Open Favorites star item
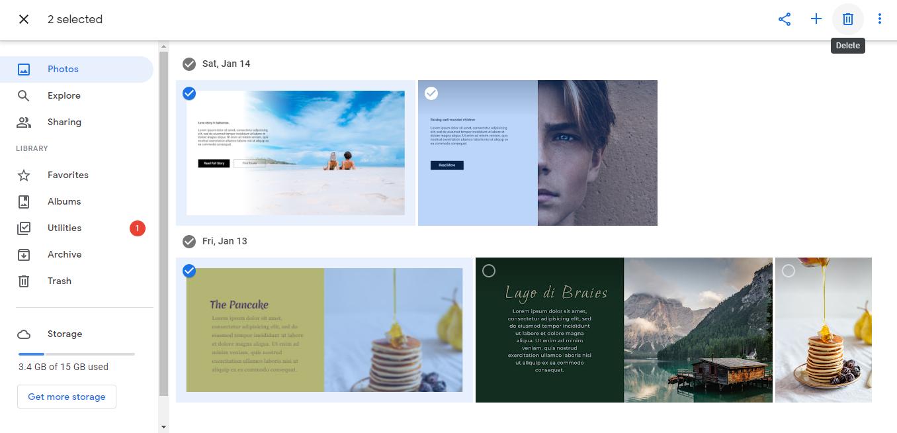Viewport: 897px width, 433px height. 67,175
